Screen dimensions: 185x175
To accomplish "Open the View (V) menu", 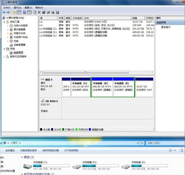I will (28, 8).
